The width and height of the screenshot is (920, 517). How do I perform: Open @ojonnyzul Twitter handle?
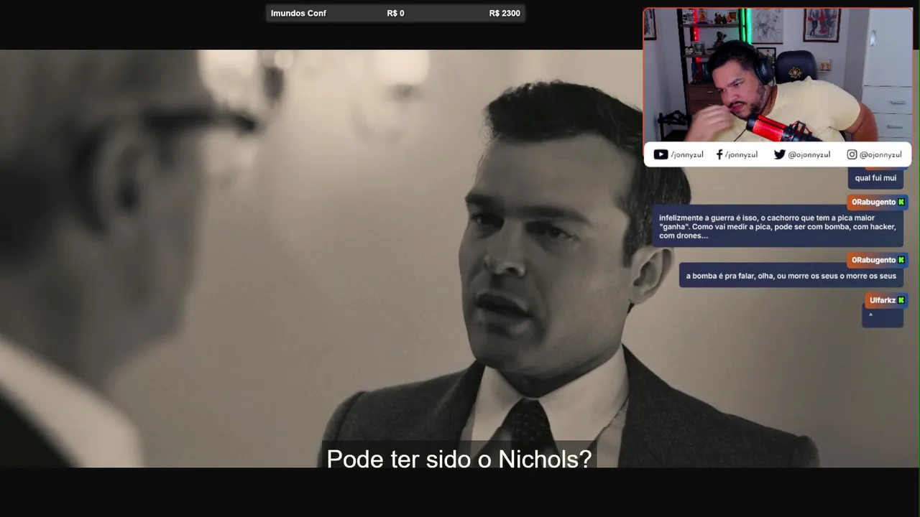point(809,154)
